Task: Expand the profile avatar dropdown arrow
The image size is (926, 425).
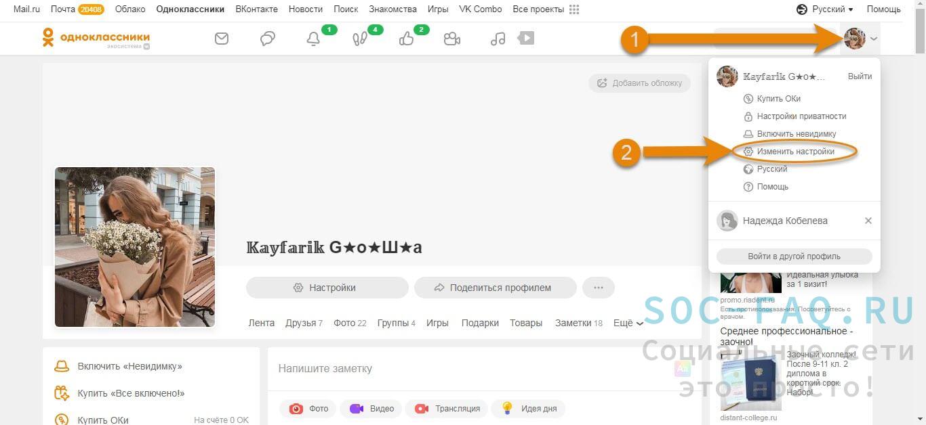Action: pyautogui.click(x=874, y=39)
